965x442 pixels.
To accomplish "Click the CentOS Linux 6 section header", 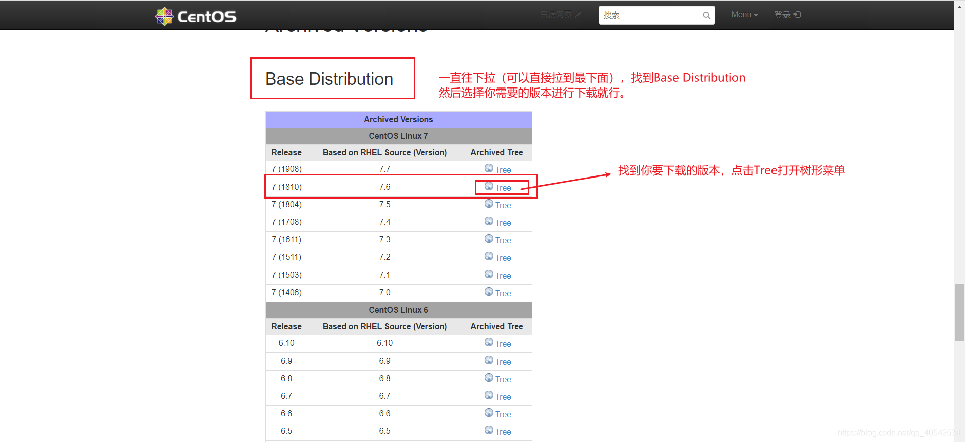I will pyautogui.click(x=399, y=310).
